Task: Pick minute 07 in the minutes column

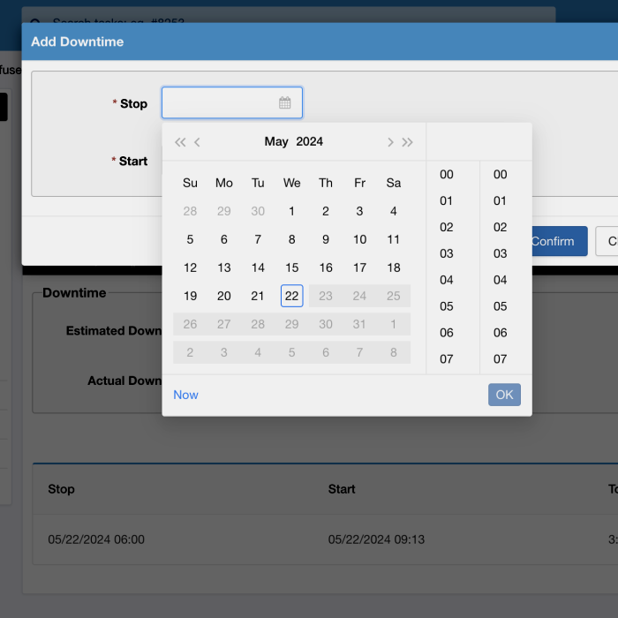Action: pos(501,359)
